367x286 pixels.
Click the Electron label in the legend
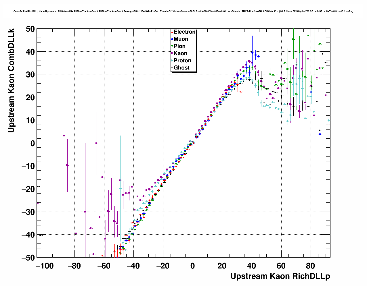pos(185,32)
